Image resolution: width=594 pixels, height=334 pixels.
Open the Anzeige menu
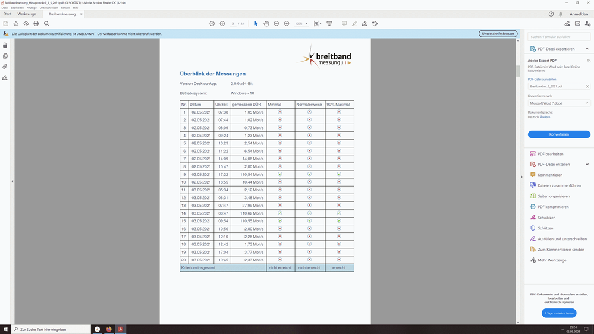pyautogui.click(x=32, y=8)
